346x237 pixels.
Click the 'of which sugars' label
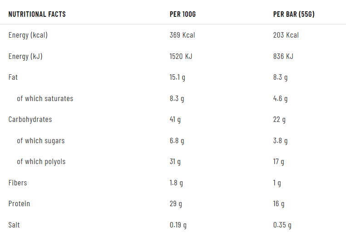(41, 140)
